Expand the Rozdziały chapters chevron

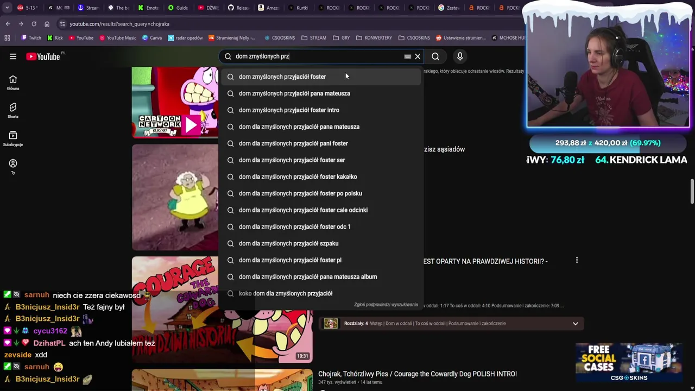[x=575, y=324]
